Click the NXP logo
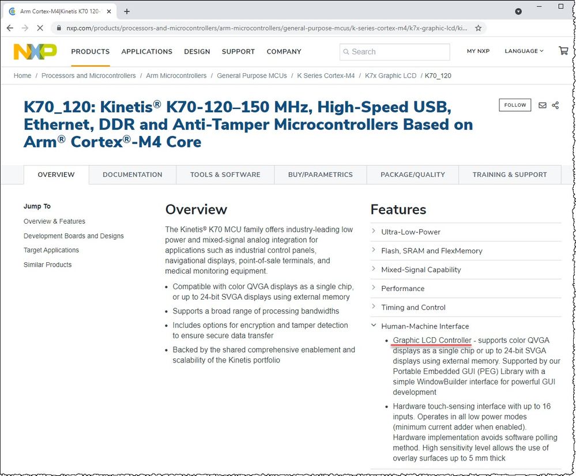Screen dimensions: 576x476 tap(35, 51)
